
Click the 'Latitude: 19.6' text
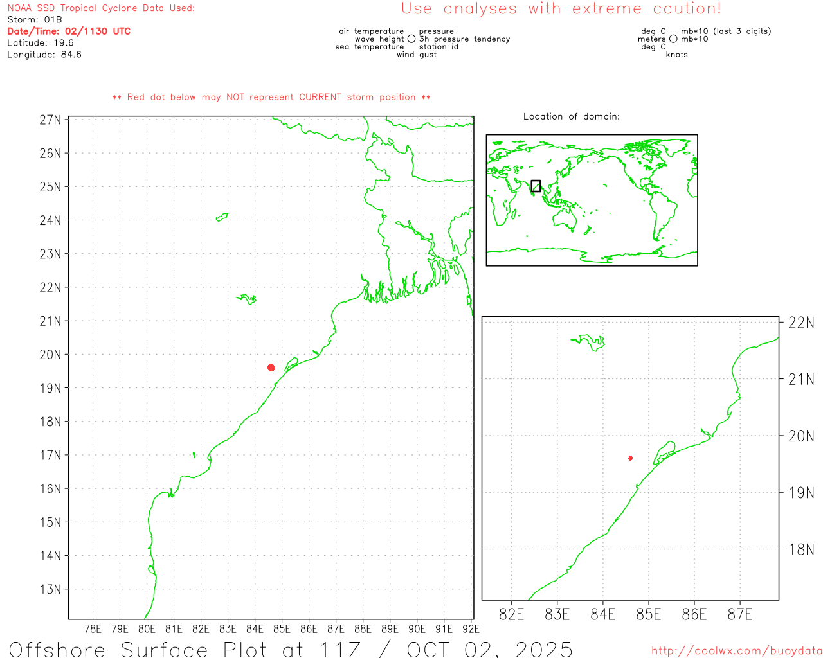point(41,43)
